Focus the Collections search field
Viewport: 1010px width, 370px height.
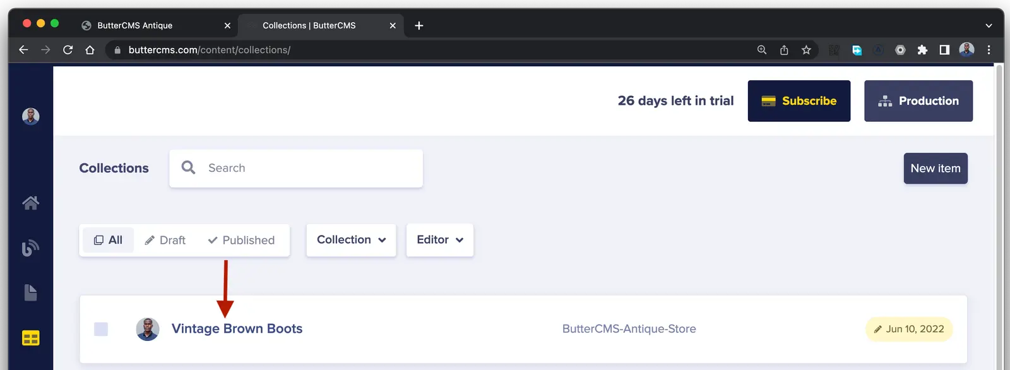[296, 169]
